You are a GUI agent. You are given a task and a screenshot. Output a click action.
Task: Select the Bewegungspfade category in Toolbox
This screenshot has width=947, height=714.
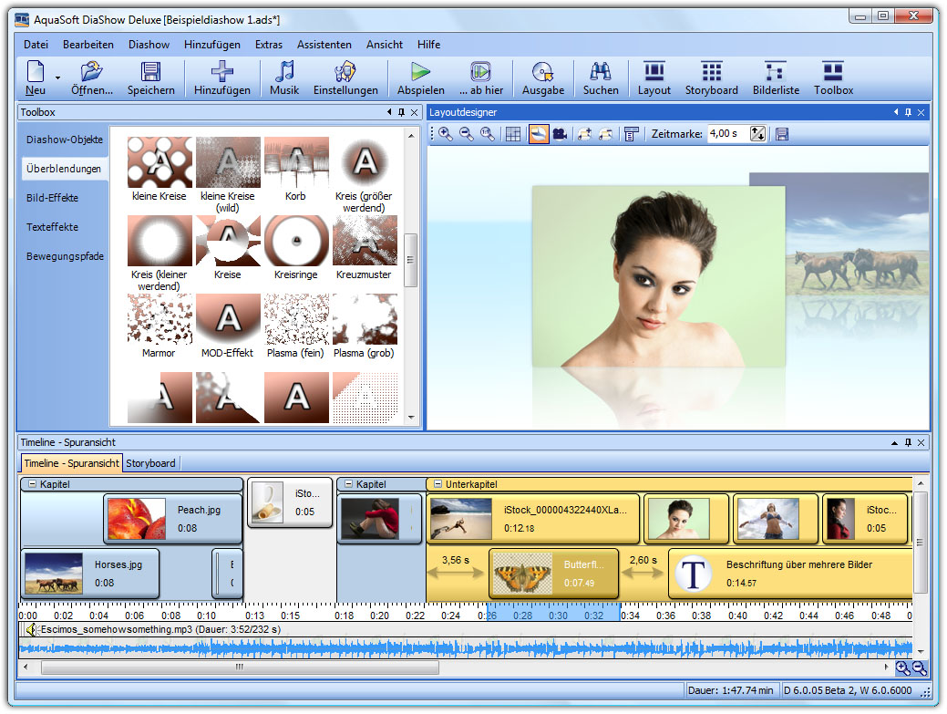tap(65, 256)
